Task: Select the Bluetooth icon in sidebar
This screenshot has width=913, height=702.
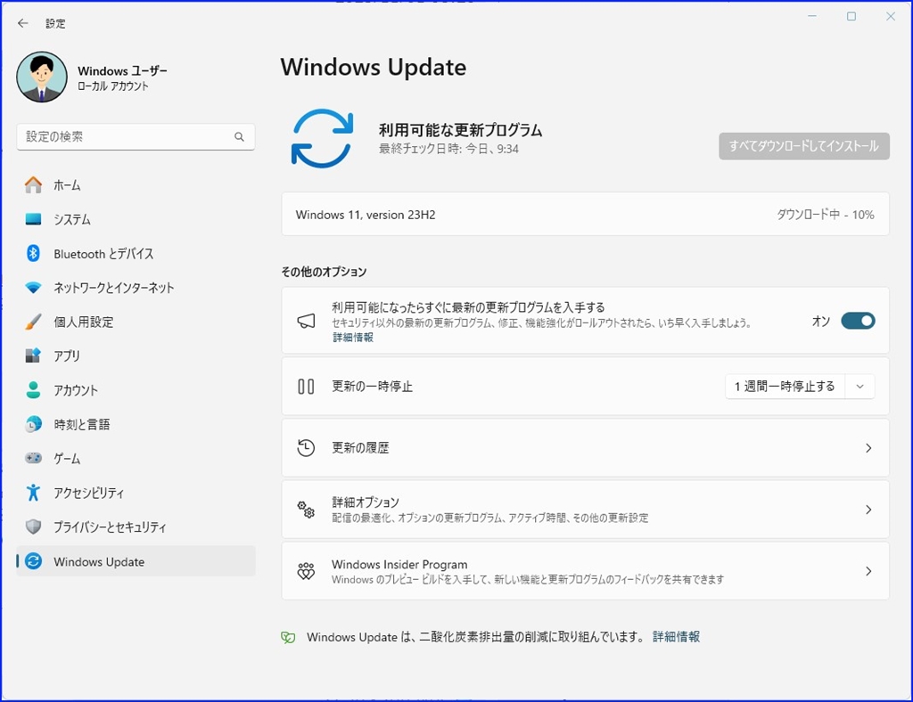Action: [x=33, y=253]
